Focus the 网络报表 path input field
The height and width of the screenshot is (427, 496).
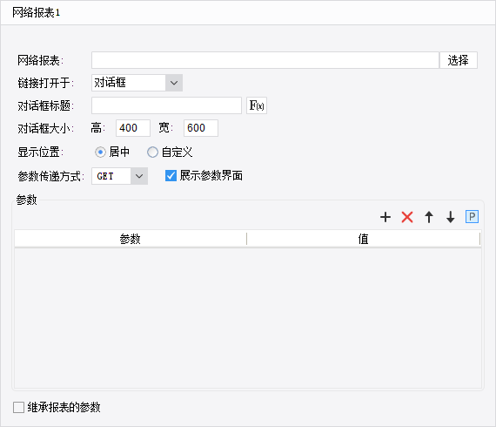(x=265, y=60)
